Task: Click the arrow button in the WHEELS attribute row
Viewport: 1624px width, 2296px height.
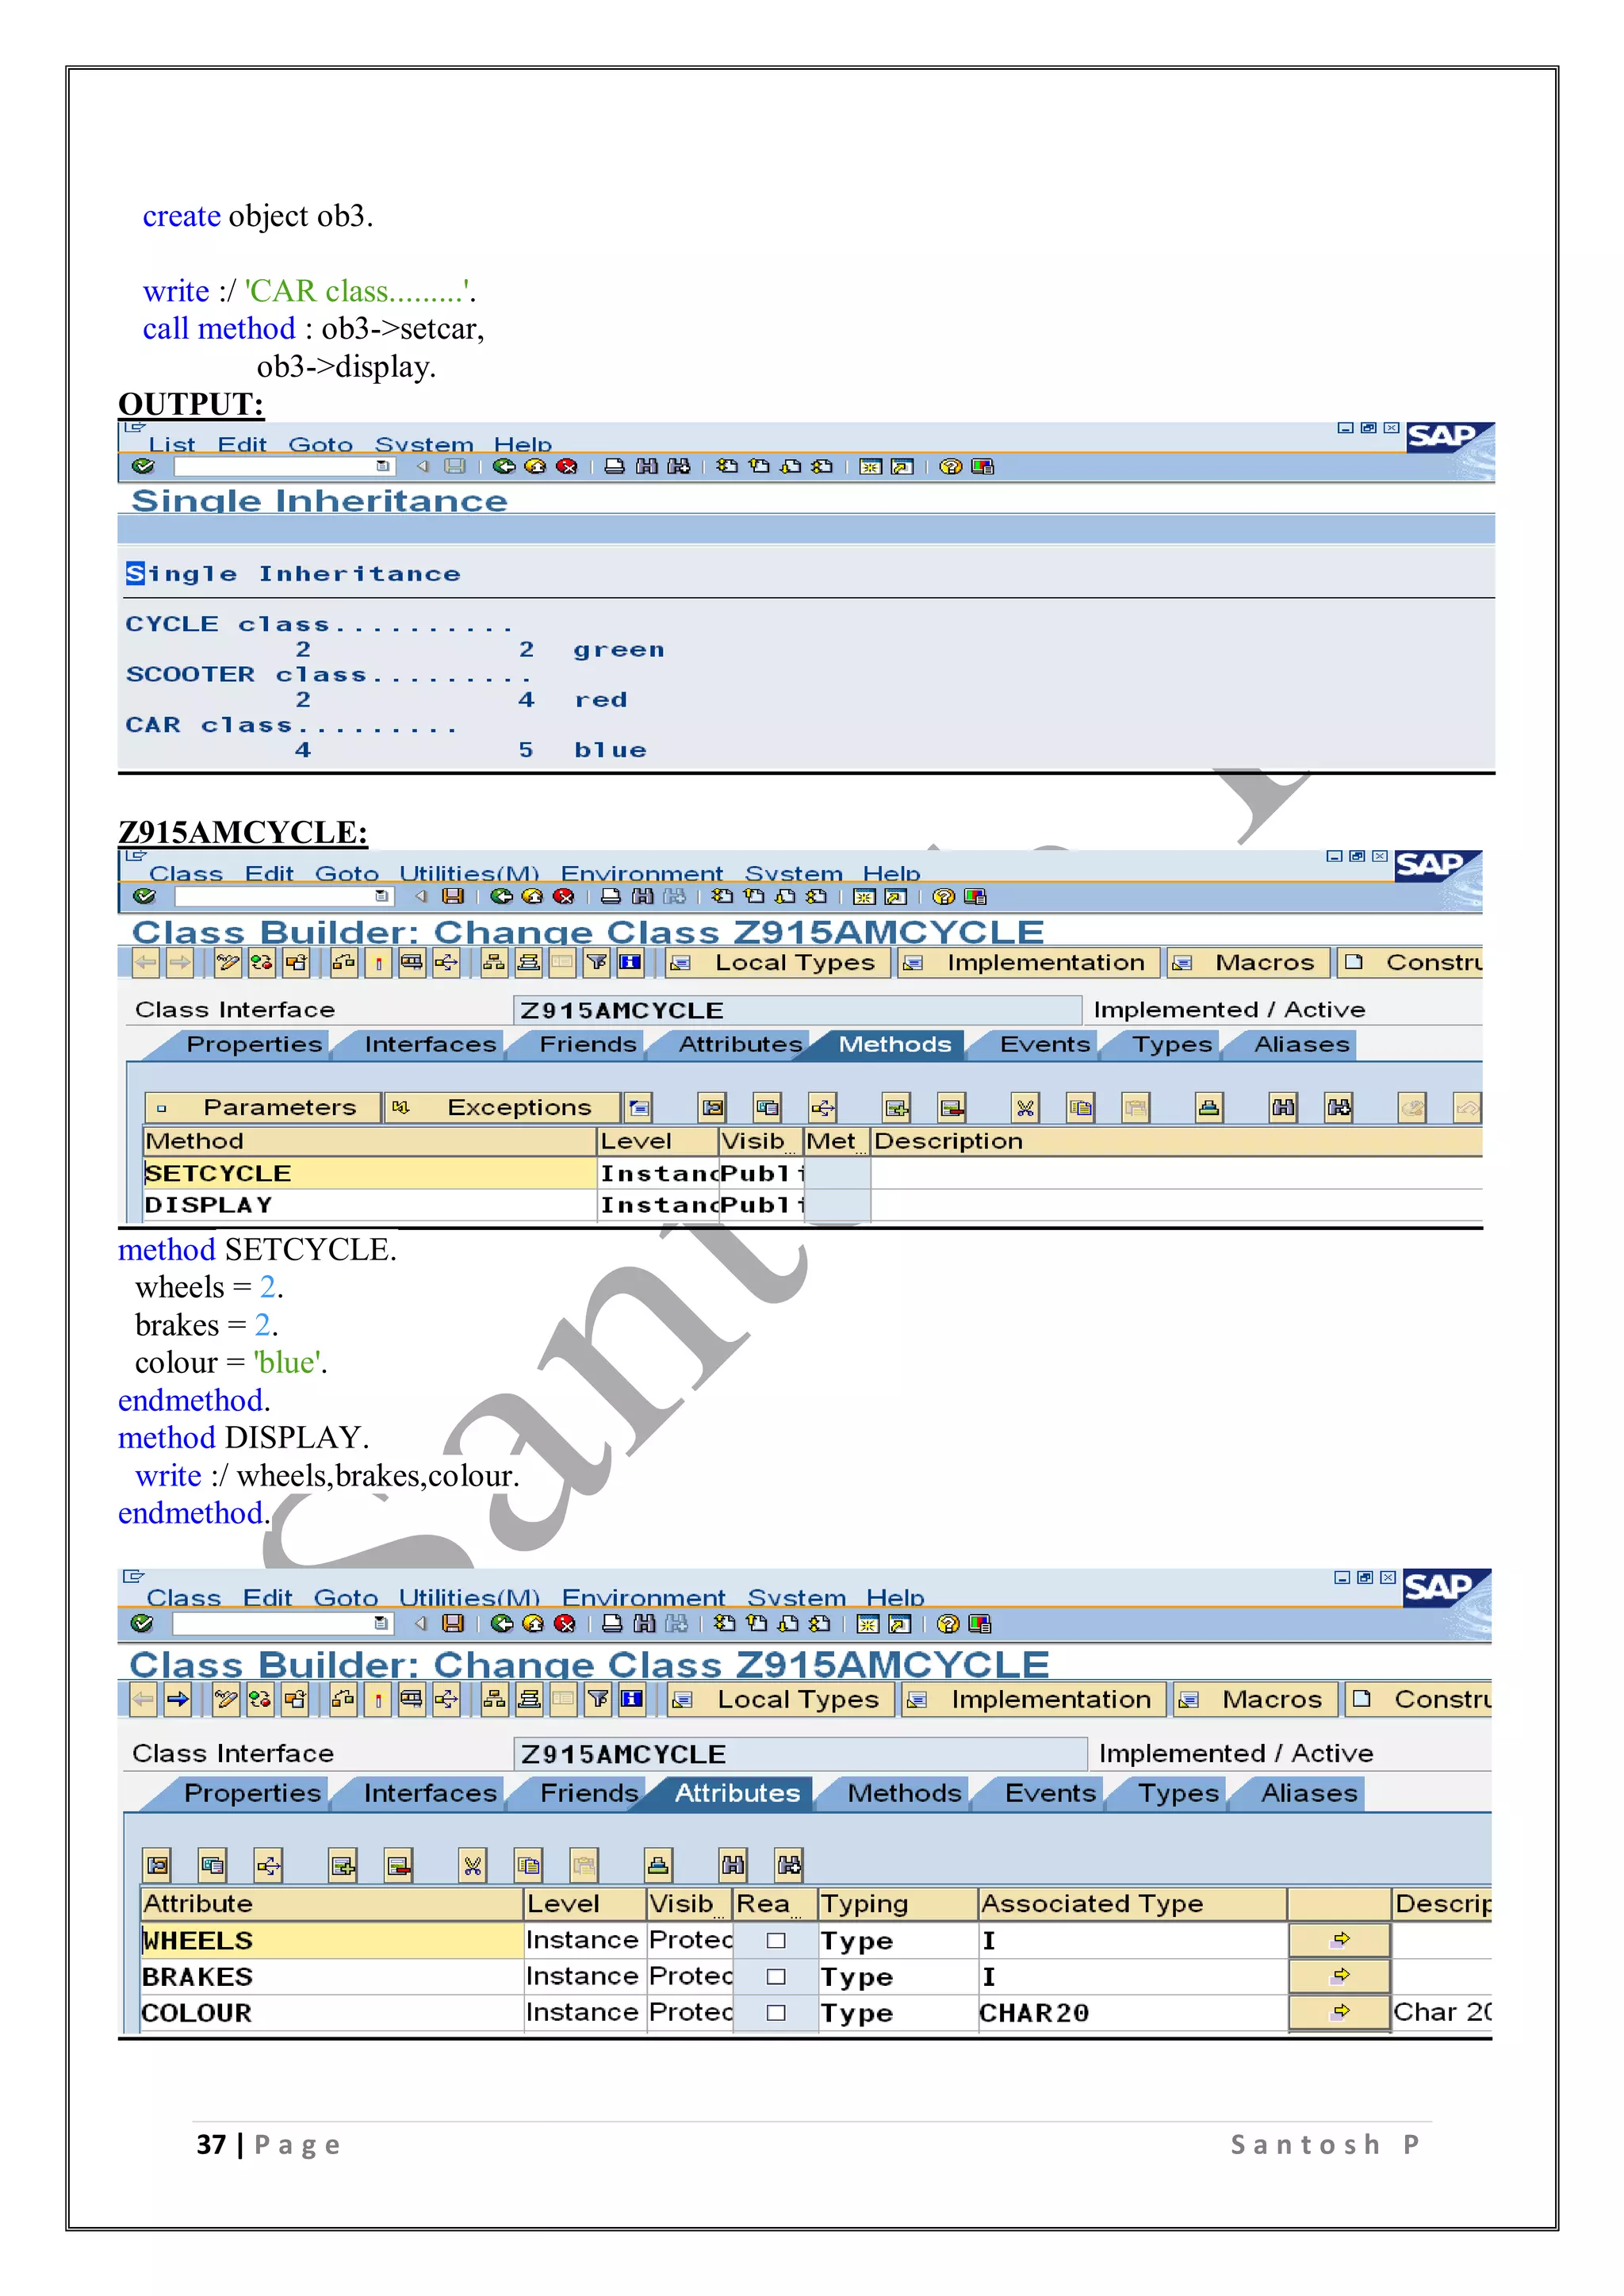Action: [x=1340, y=1941]
